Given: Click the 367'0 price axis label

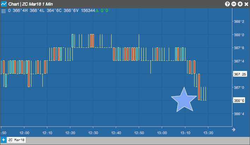Looking at the screenshot, I should [x=239, y=87].
